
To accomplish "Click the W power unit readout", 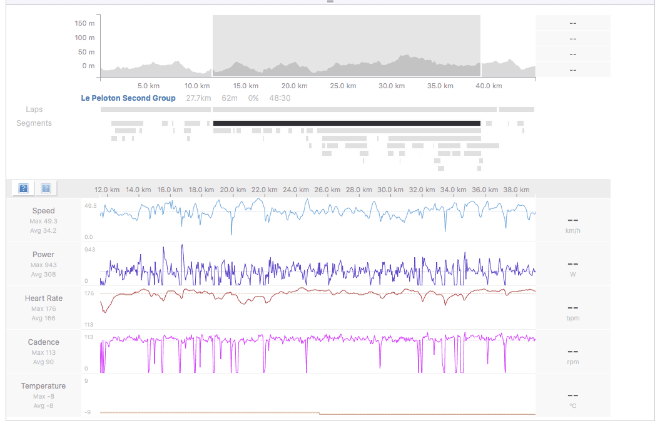I will (572, 275).
